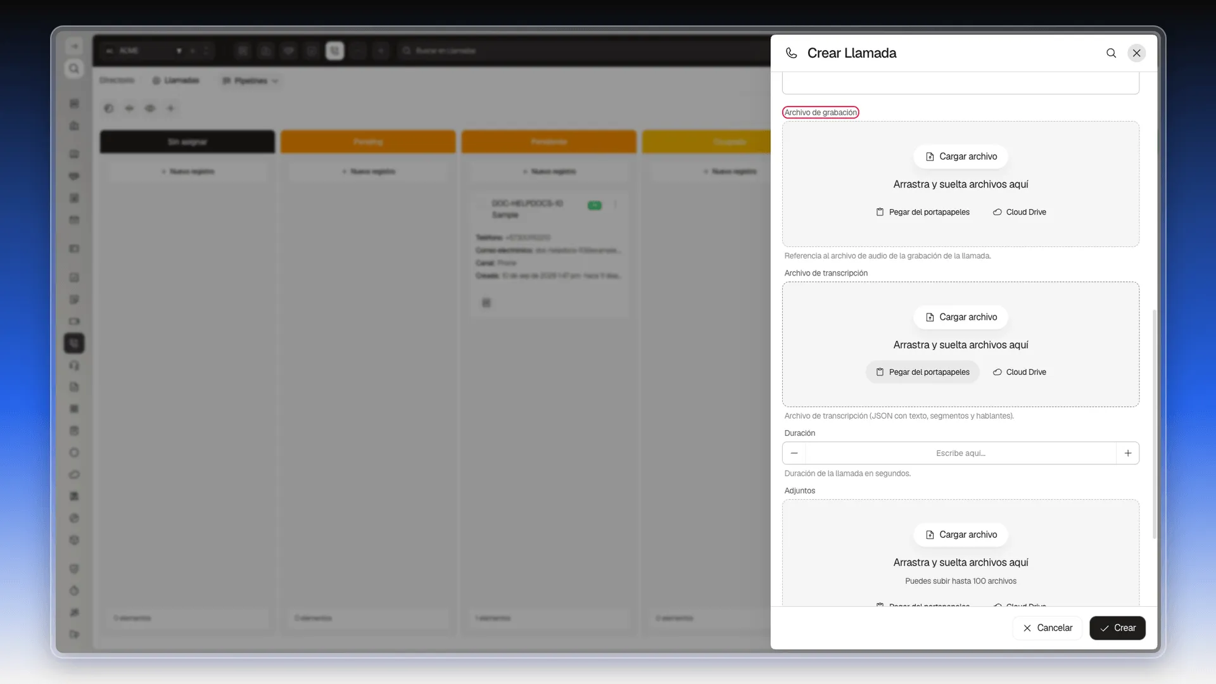Image resolution: width=1216 pixels, height=684 pixels.
Task: Click the phone icon beside Crear Llamada
Action: coord(791,53)
